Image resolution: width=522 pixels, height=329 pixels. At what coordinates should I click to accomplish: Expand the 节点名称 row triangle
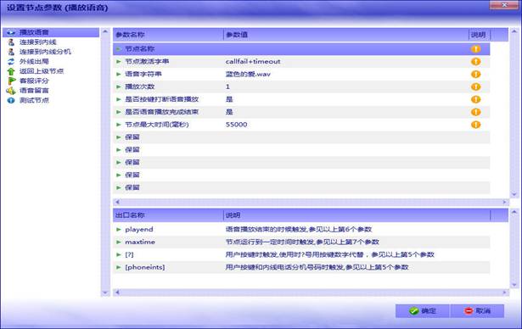pos(119,49)
